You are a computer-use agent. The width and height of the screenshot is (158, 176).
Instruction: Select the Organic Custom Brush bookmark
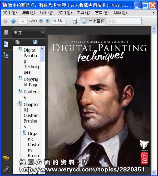pyautogui.click(x=33, y=145)
